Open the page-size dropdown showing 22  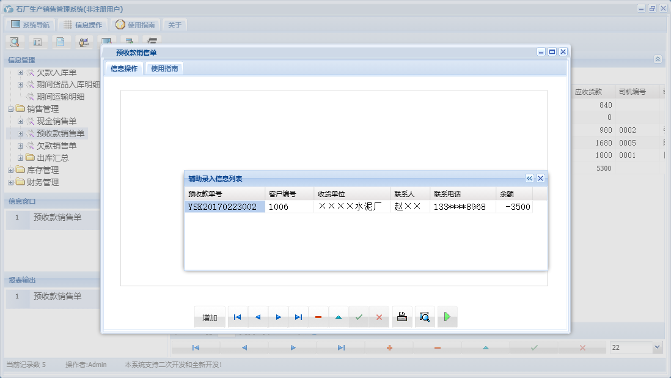(657, 347)
